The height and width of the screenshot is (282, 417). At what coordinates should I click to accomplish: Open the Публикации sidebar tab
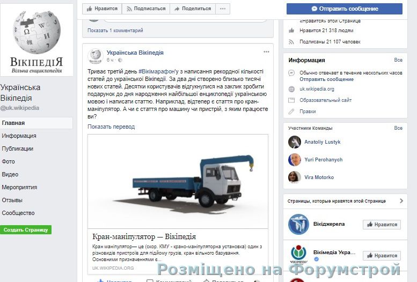click(x=18, y=149)
